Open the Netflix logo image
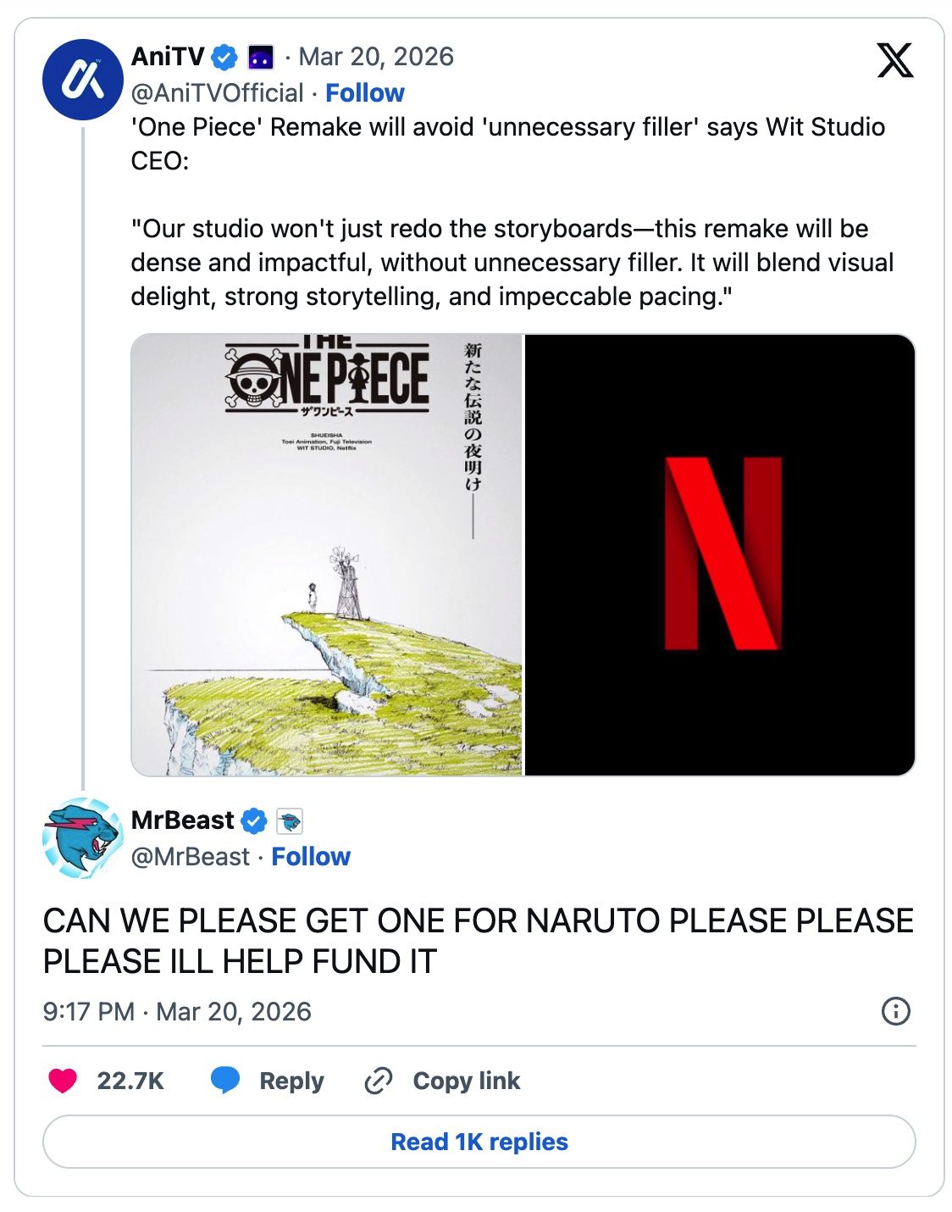The height and width of the screenshot is (1212, 952). click(720, 555)
